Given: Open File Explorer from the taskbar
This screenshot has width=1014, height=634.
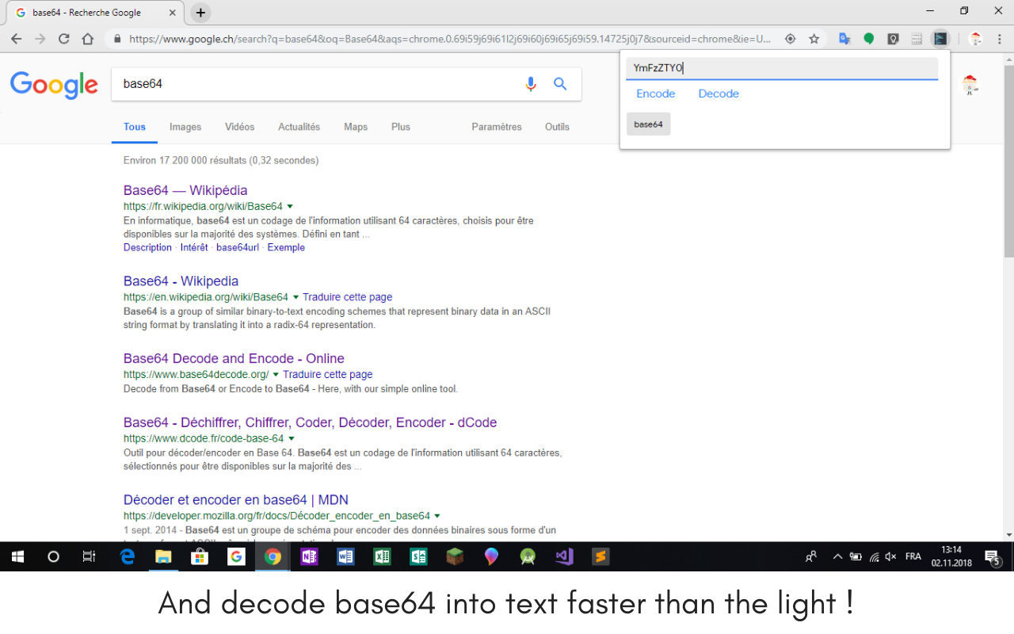Looking at the screenshot, I should (x=163, y=556).
